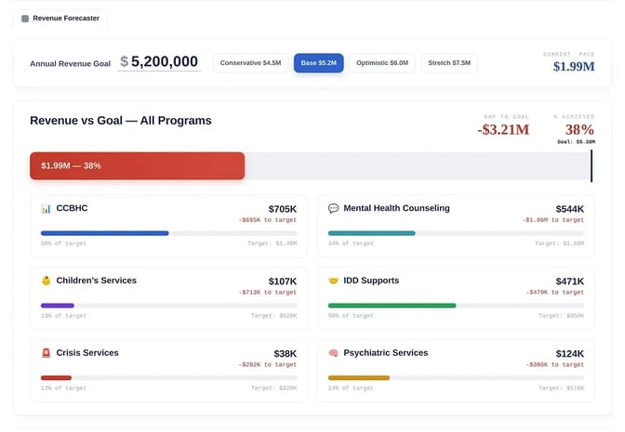Image resolution: width=625 pixels, height=432 pixels.
Task: Click the Psychiatric Services title
Action: click(386, 353)
